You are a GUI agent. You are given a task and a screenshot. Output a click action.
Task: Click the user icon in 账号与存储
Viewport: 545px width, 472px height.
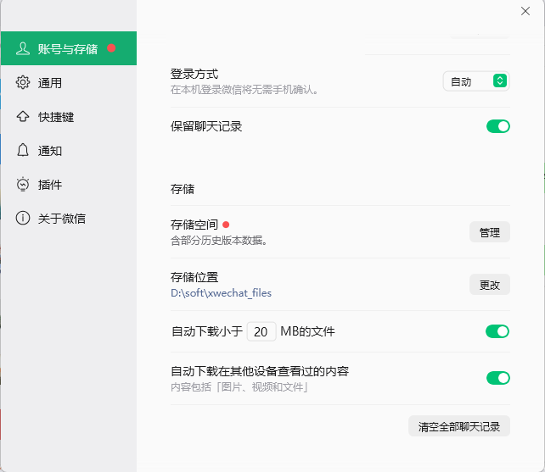coord(23,48)
